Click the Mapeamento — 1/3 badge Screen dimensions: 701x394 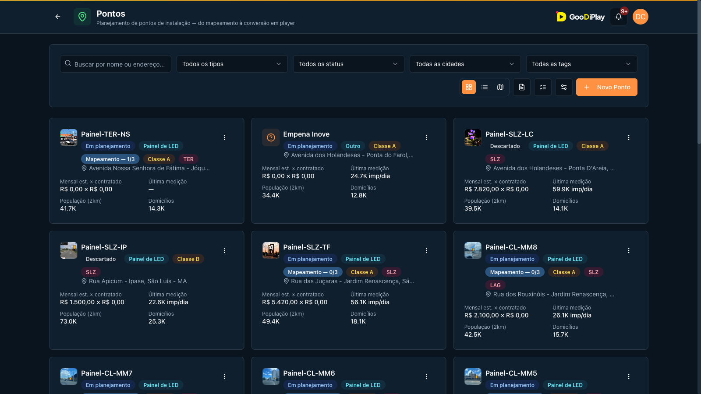coord(110,159)
